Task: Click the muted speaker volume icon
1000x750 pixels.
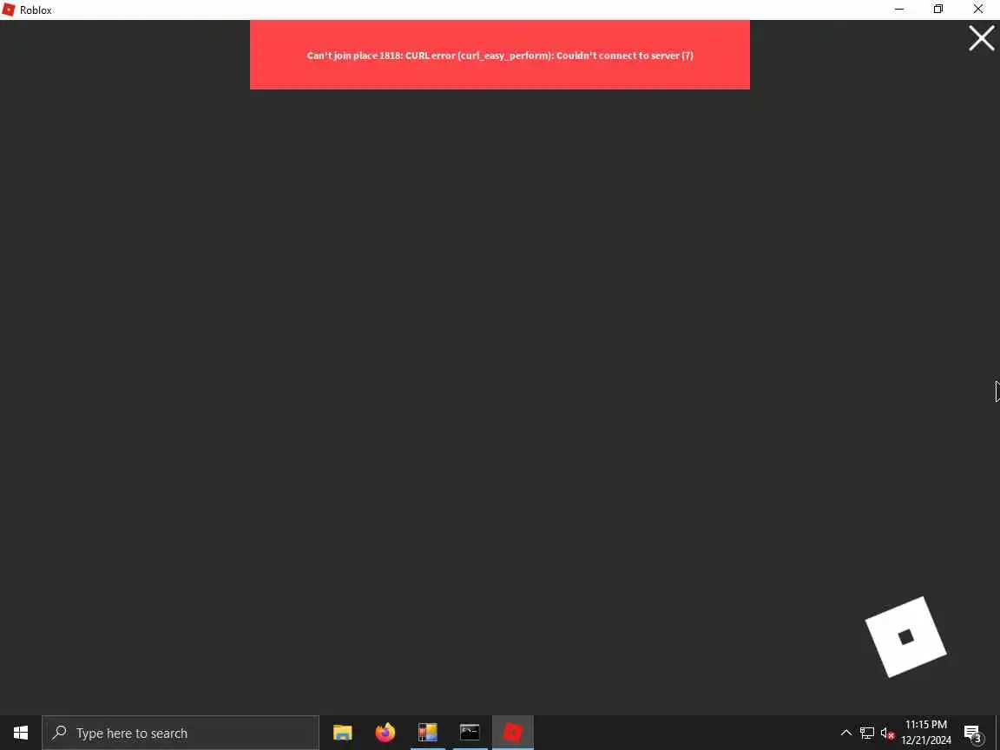Action: click(x=887, y=733)
